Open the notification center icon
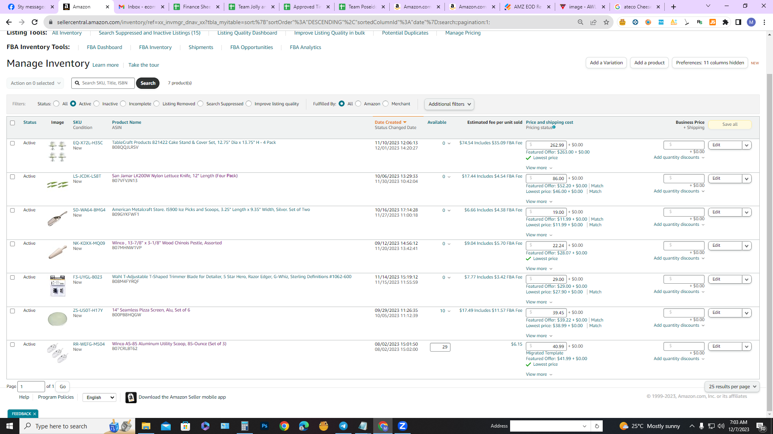 pos(761,426)
